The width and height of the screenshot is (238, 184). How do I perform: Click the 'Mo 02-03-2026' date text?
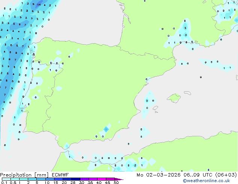158,175
